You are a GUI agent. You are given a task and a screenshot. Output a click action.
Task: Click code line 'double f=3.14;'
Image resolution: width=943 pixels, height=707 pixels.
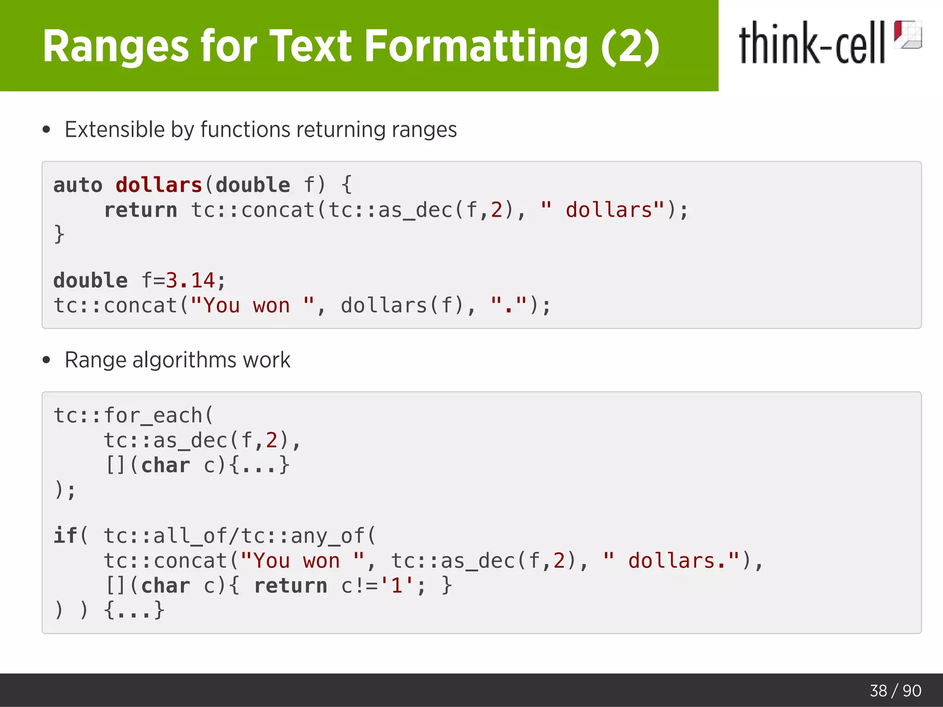click(140, 280)
